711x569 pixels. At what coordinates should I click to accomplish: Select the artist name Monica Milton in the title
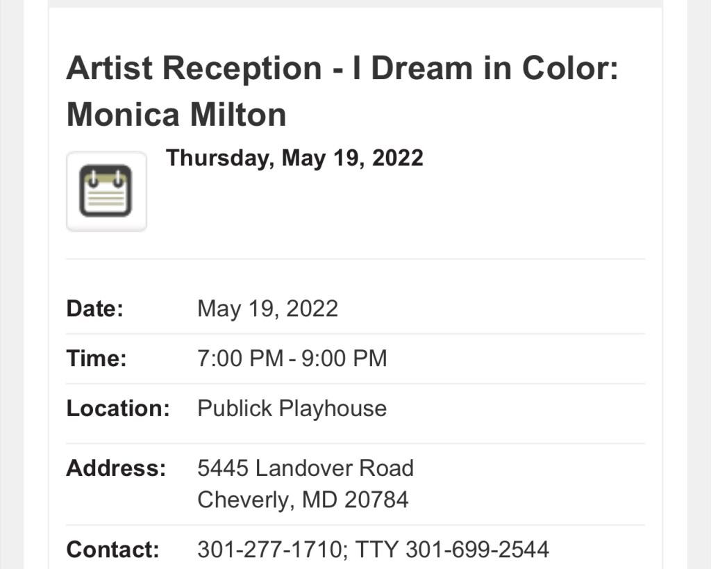pos(176,115)
